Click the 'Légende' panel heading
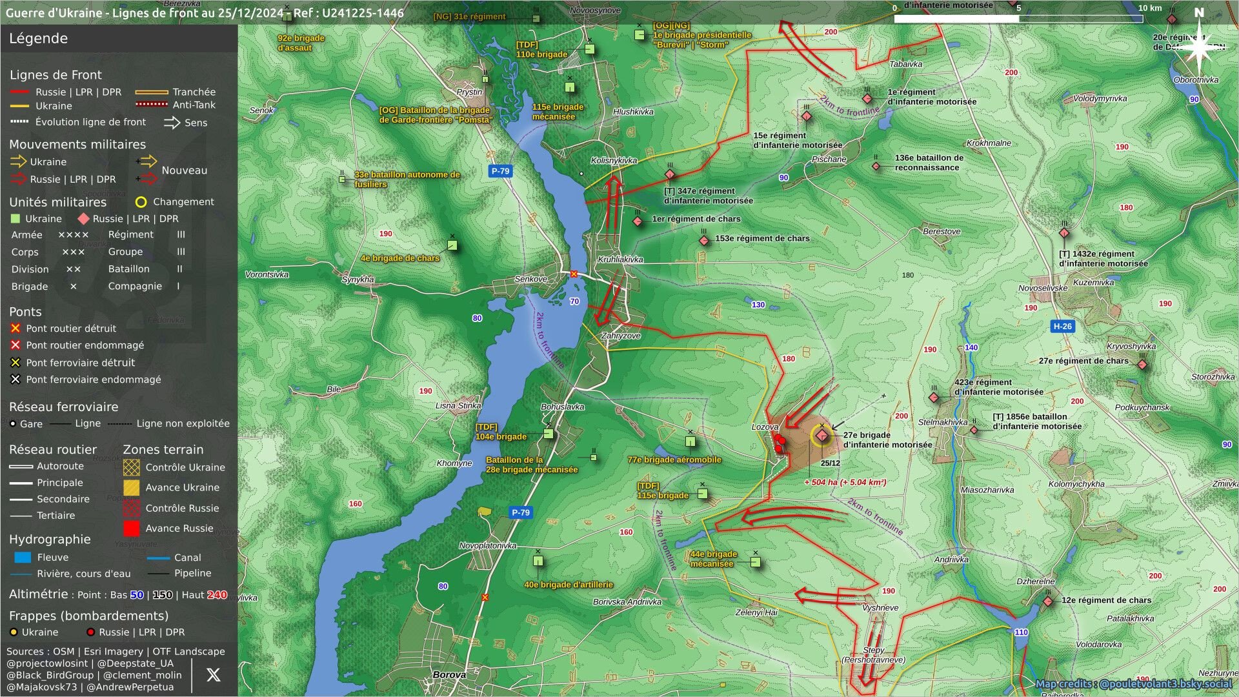The height and width of the screenshot is (697, 1239). tap(38, 39)
